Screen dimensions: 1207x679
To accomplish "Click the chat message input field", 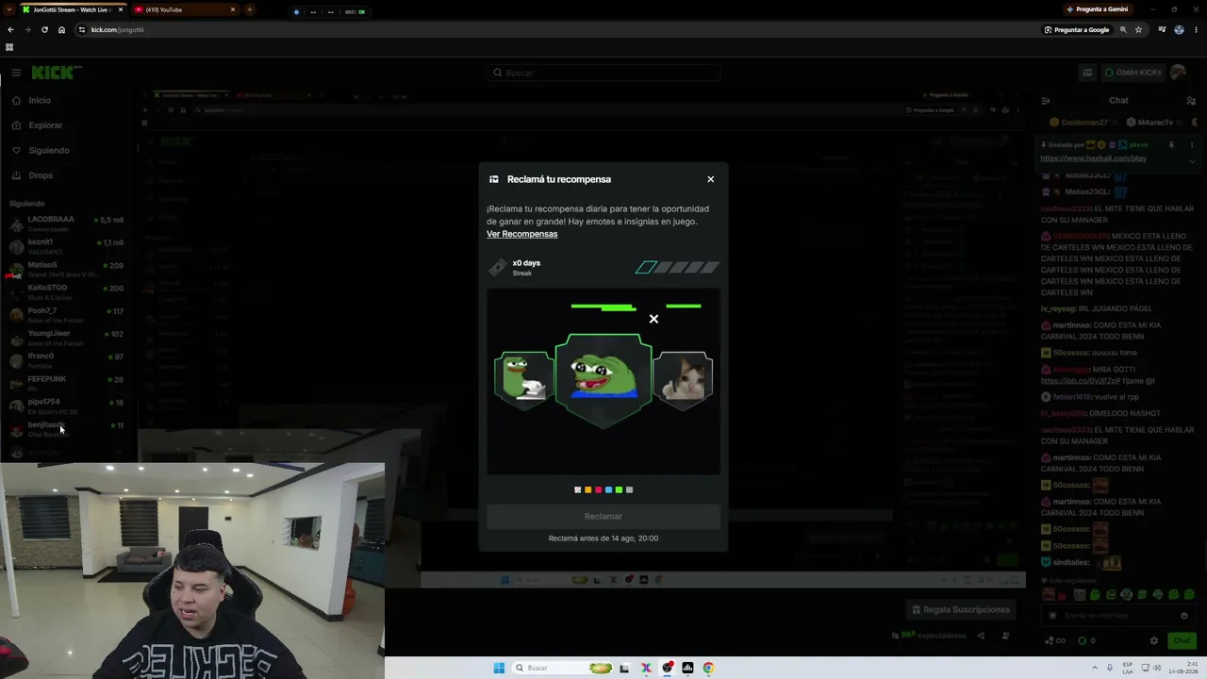I will (1117, 616).
